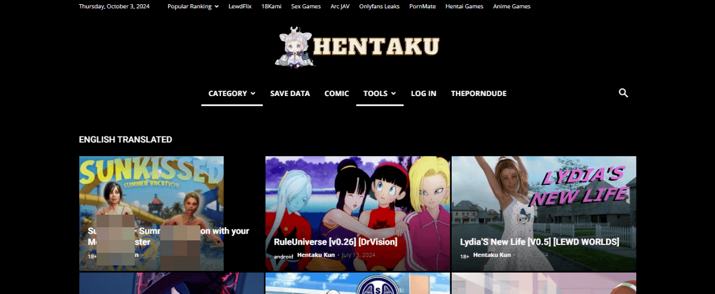Open the SAVE DATA menu item
Viewport: 715px width, 294px height.
[290, 94]
